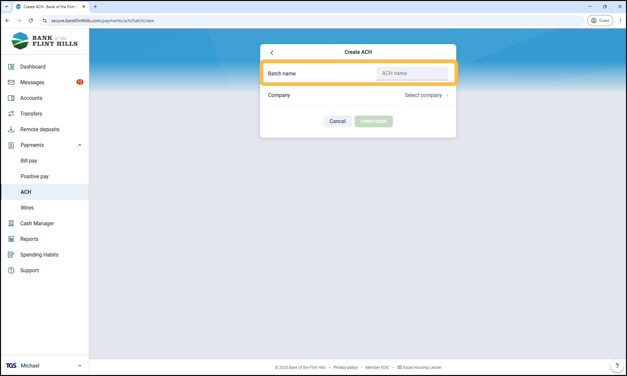Select Positive pay menu item
The height and width of the screenshot is (376, 627).
pyautogui.click(x=35, y=176)
